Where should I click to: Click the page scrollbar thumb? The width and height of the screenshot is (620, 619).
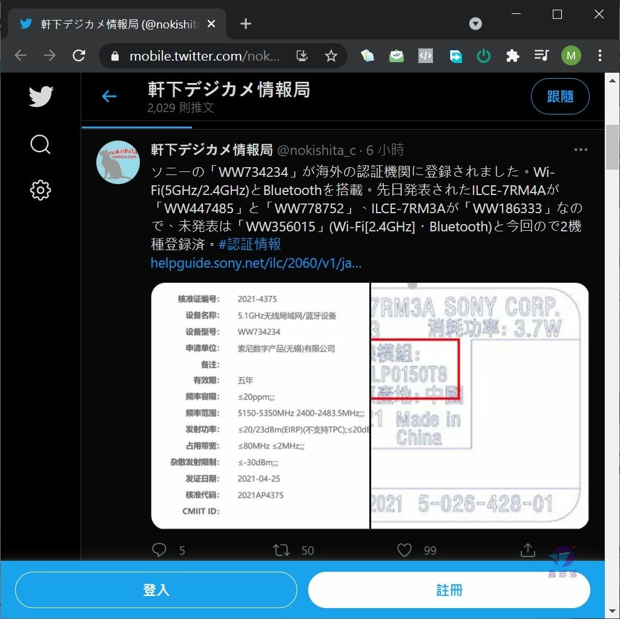pyautogui.click(x=613, y=147)
